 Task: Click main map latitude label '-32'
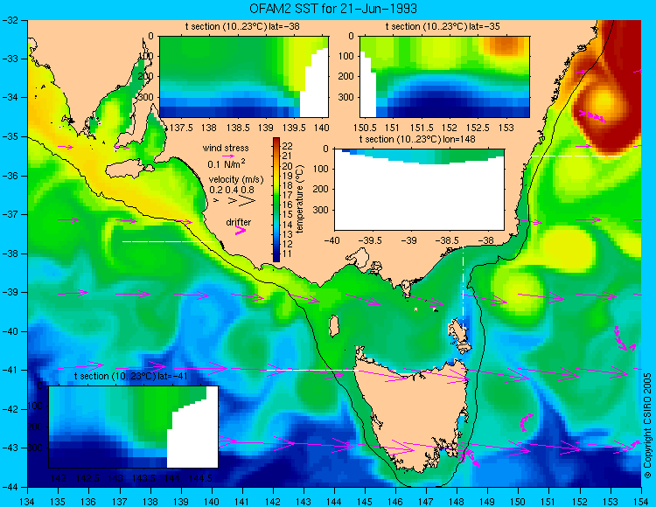[x=10, y=20]
